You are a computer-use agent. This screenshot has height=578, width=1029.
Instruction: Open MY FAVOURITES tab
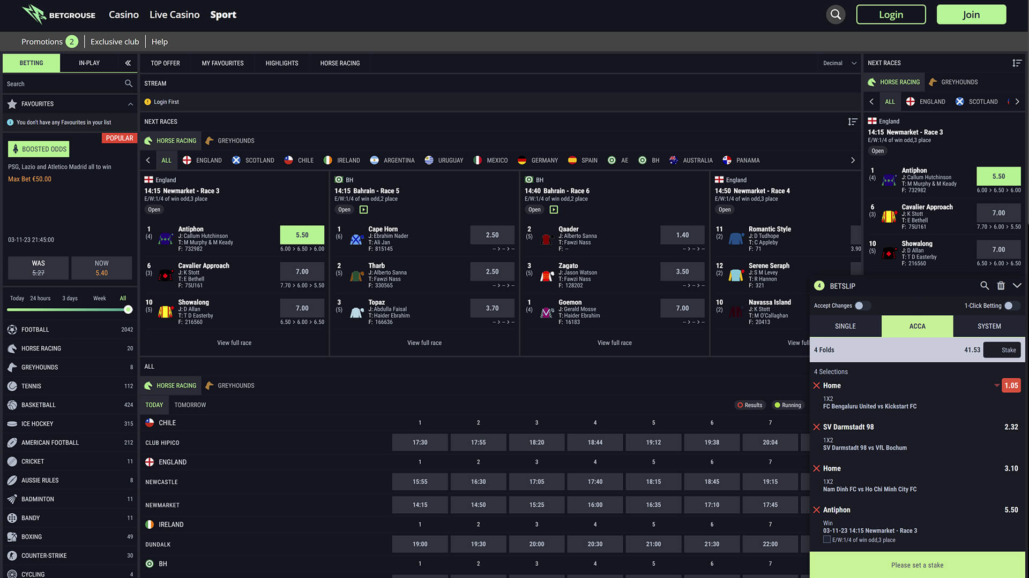pos(222,63)
